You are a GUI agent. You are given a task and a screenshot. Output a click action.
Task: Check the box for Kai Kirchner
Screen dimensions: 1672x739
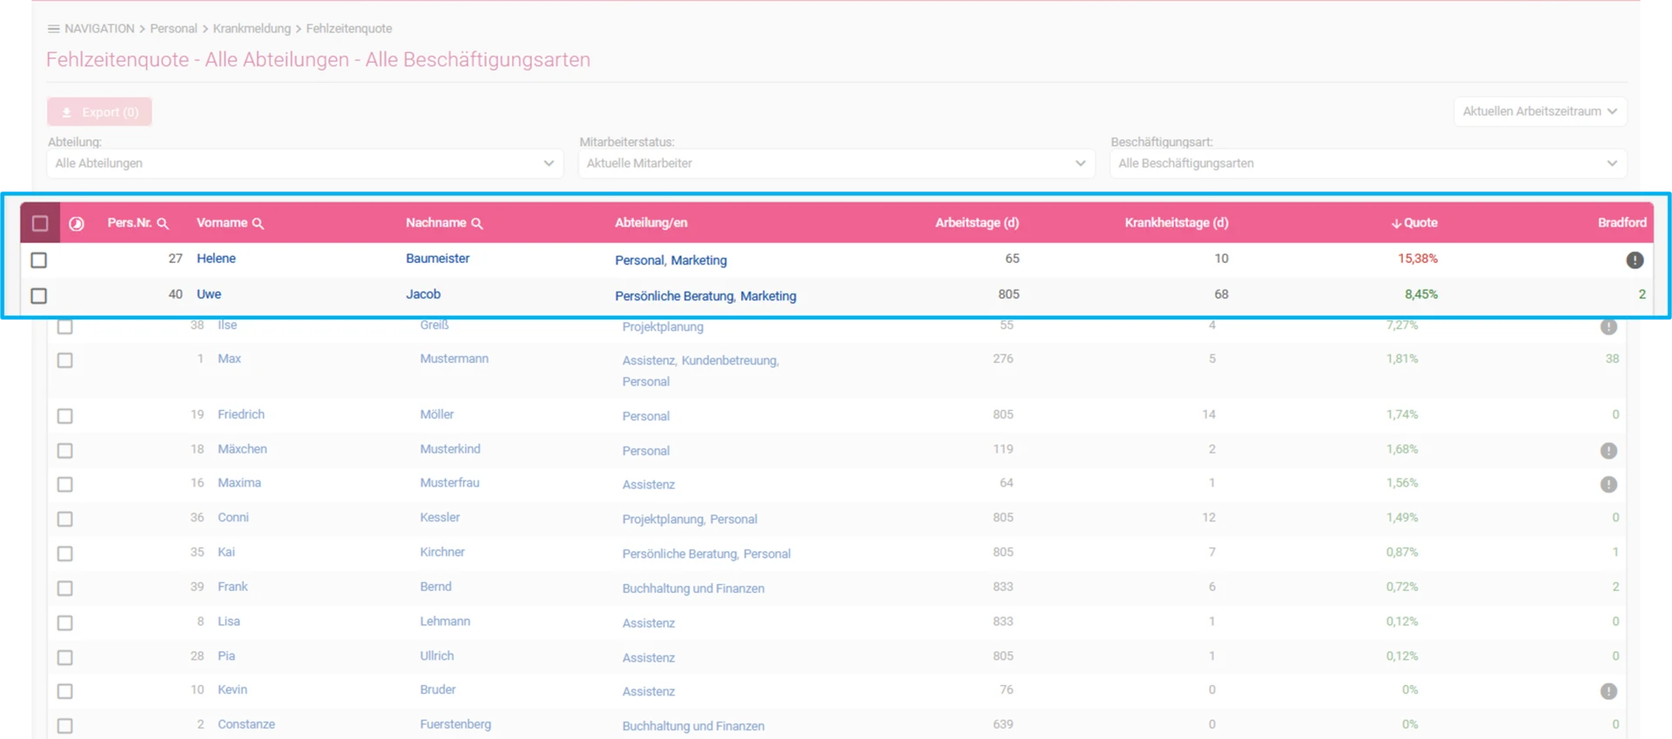(65, 554)
